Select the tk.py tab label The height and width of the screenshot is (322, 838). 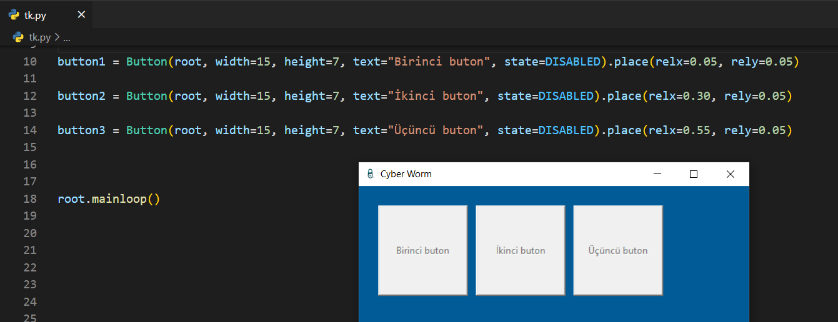pos(35,16)
